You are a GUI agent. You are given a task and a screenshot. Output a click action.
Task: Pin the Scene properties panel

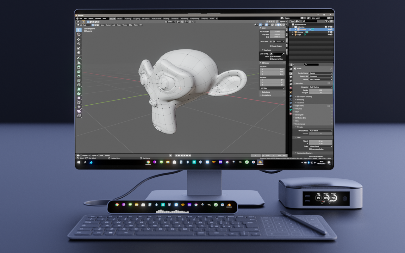(x=331, y=69)
